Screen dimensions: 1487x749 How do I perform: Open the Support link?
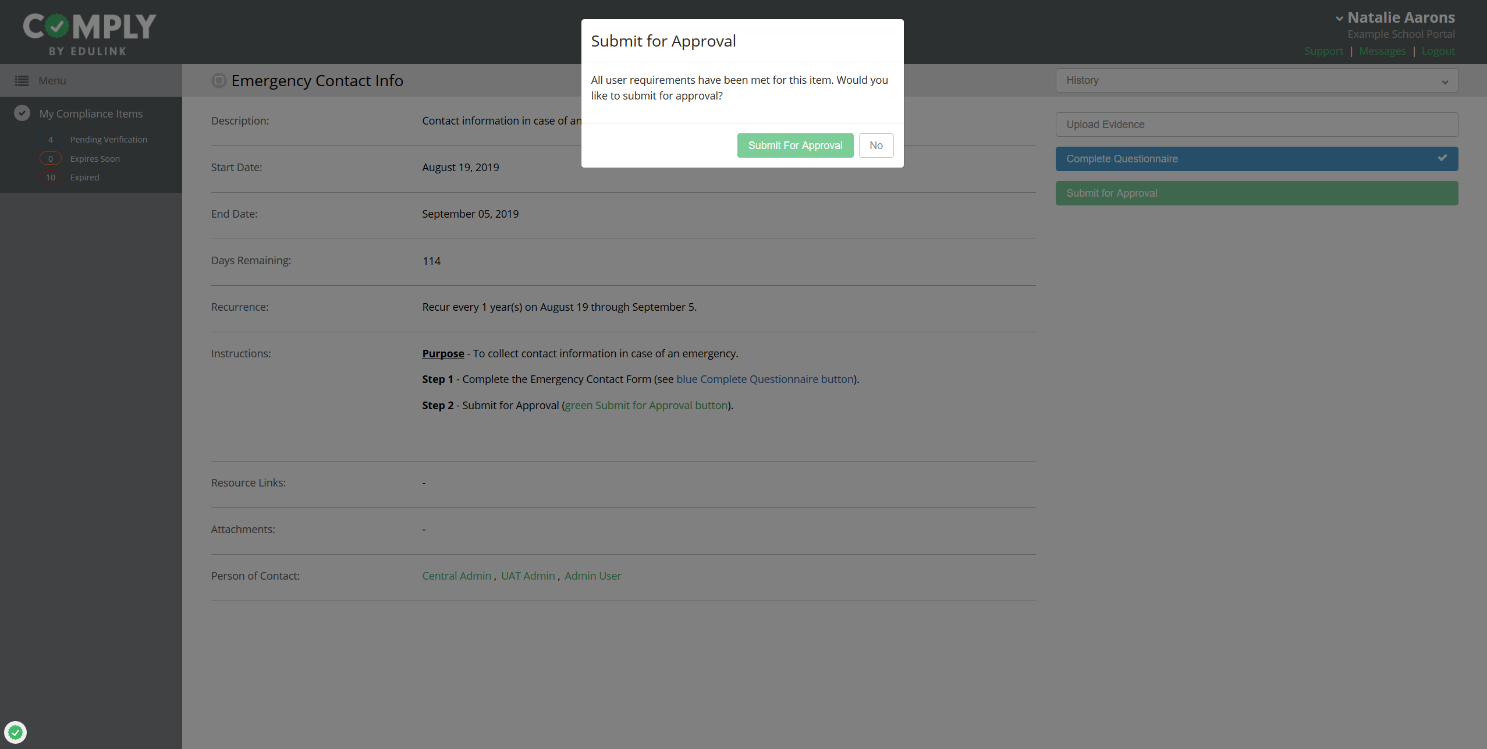point(1323,51)
